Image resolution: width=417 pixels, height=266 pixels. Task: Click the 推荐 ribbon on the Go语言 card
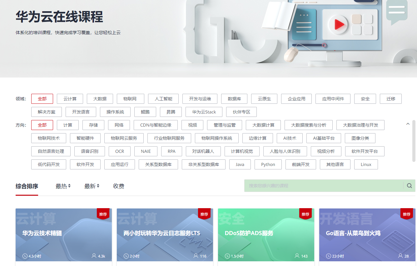point(407,214)
